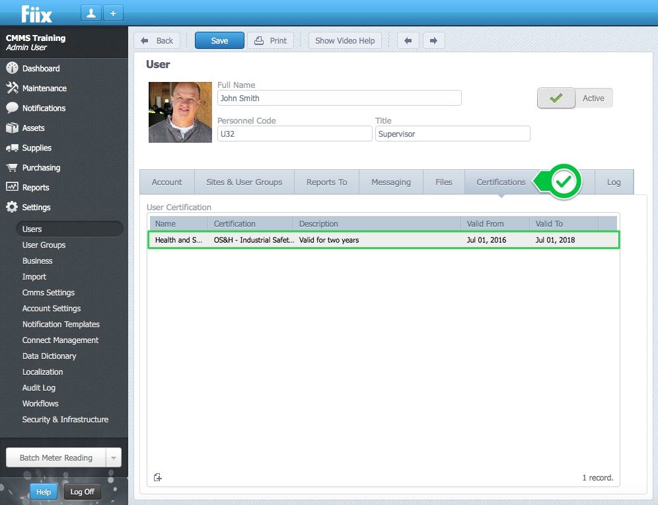This screenshot has height=505, width=658.
Task: Switch to the Log tab
Action: tap(614, 182)
